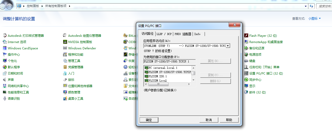Open 网络和共享中心 icon

coord(5,86)
